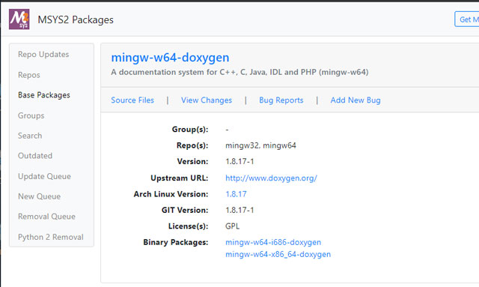Click the License(s) label
This screenshot has width=479, height=287.
click(x=188, y=226)
